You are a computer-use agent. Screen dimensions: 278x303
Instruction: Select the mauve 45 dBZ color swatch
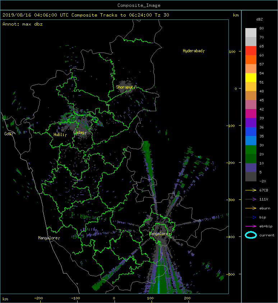[x=251, y=105]
